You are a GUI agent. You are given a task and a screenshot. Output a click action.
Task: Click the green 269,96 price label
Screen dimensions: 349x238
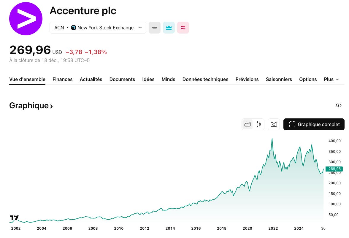pyautogui.click(x=334, y=169)
